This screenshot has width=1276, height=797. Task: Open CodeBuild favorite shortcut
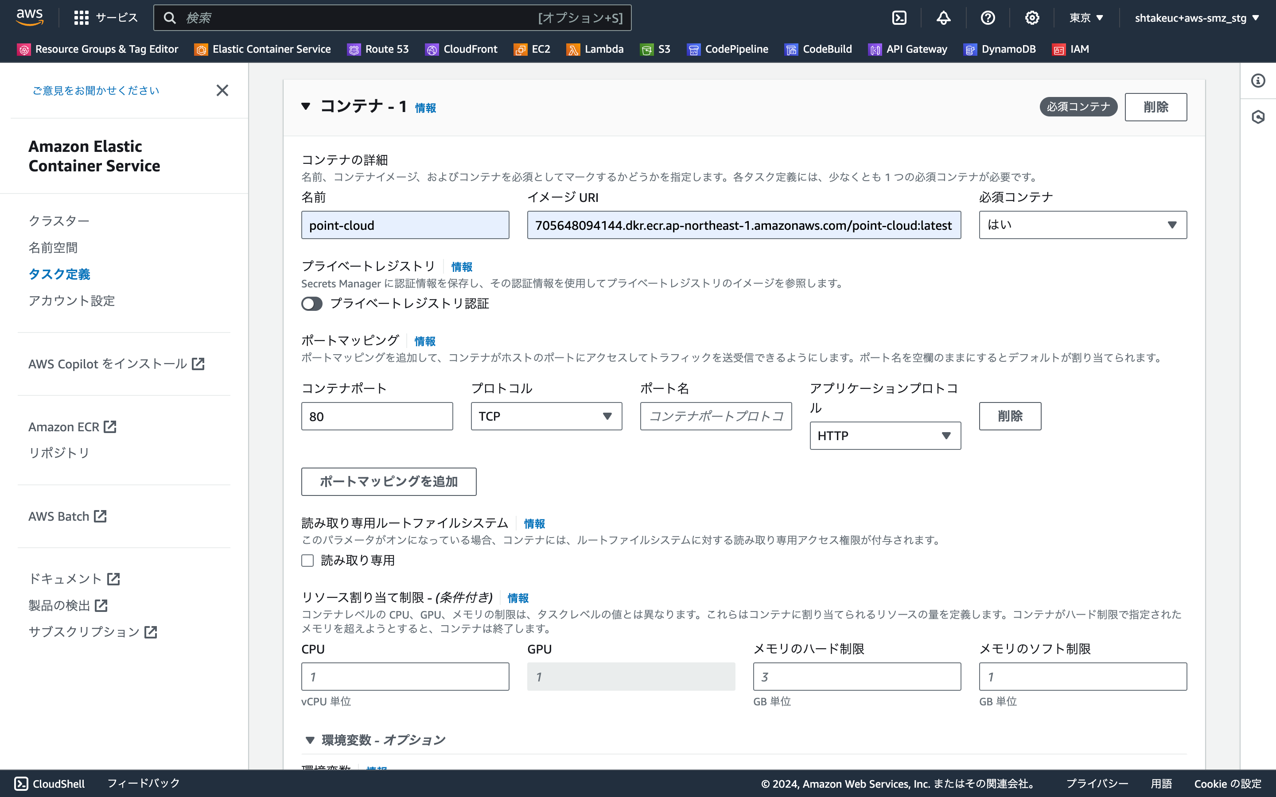pyautogui.click(x=818, y=49)
